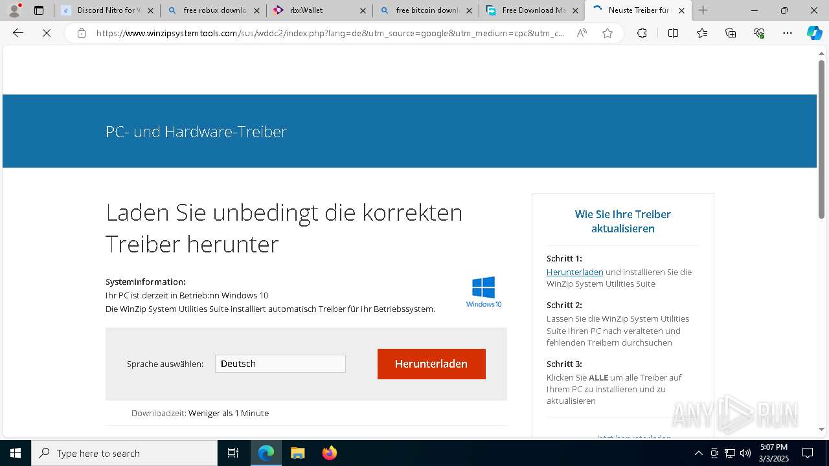Open the network tray icon
Image resolution: width=829 pixels, height=466 pixels.
click(730, 453)
